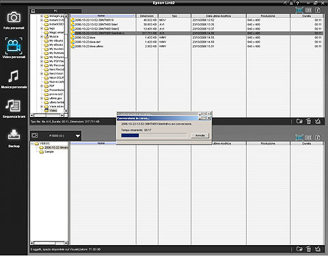Sort bottom list by Risoluzione column
This screenshot has height=256, width=328.
(x=268, y=143)
